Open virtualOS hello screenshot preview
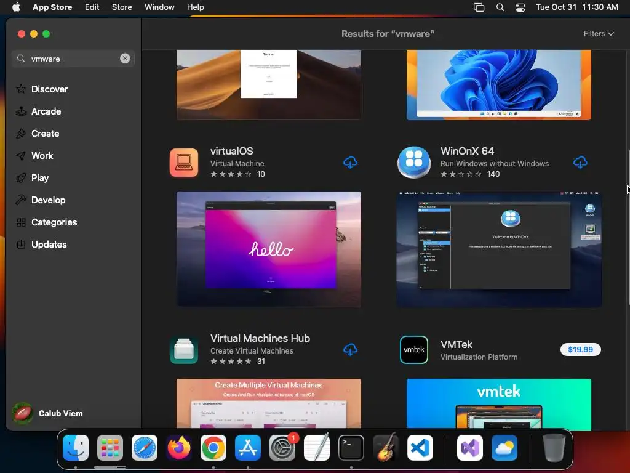 269,249
